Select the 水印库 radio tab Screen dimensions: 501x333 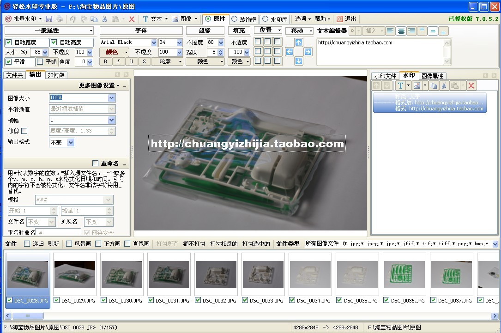(x=275, y=19)
